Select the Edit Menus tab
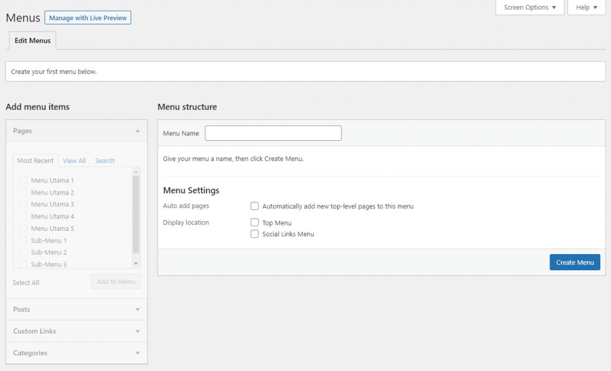611x371 pixels. tap(32, 40)
